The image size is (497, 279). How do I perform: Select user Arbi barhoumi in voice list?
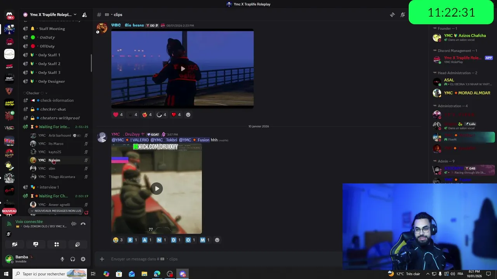tap(59, 136)
